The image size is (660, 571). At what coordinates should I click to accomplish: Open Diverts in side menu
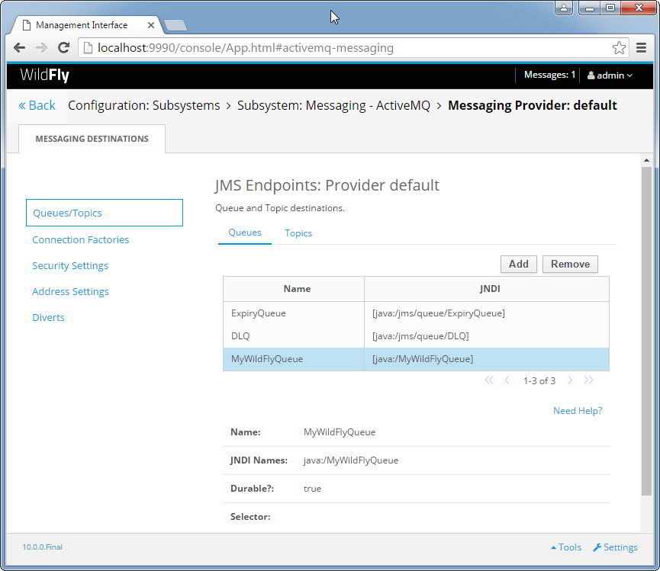click(48, 317)
